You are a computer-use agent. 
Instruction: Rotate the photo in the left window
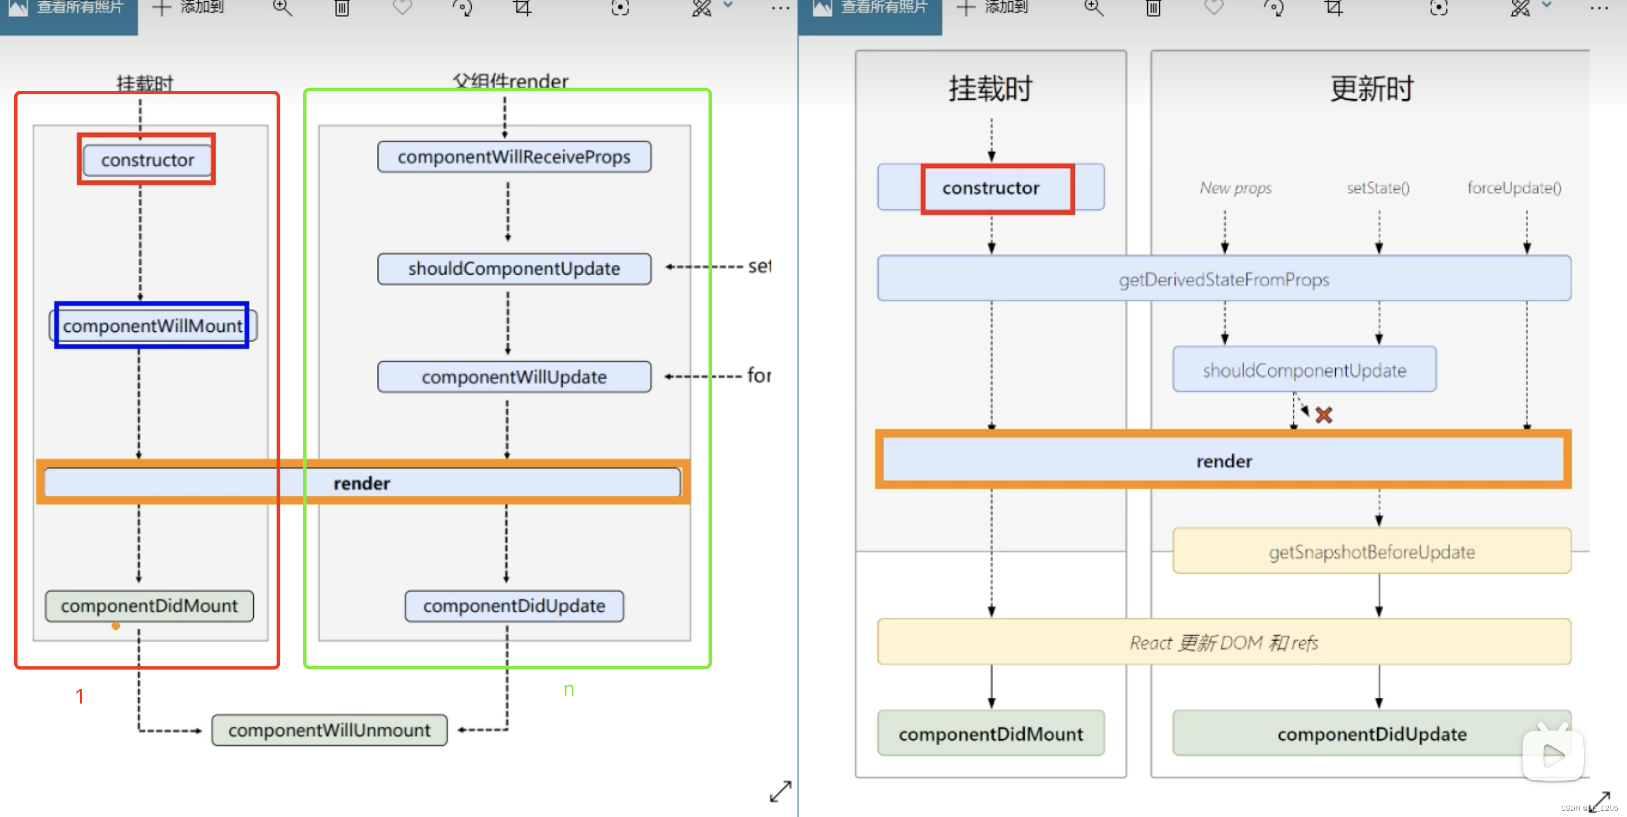click(462, 7)
